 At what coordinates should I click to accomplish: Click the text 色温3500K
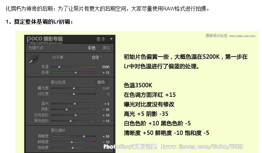(x=138, y=85)
